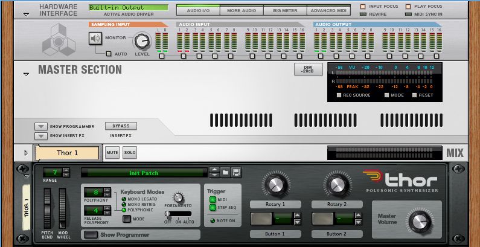Image resolution: width=480 pixels, height=247 pixels.
Task: Solo the Thor 1 channel
Action: (130, 152)
